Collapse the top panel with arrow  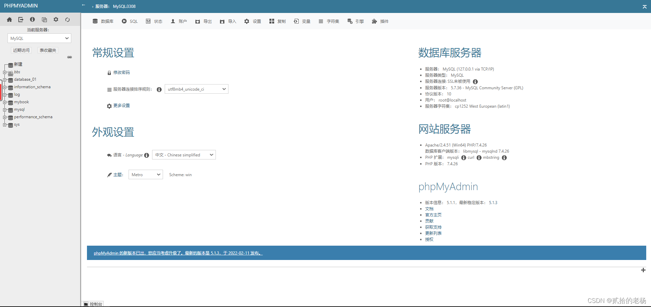coord(645,6)
